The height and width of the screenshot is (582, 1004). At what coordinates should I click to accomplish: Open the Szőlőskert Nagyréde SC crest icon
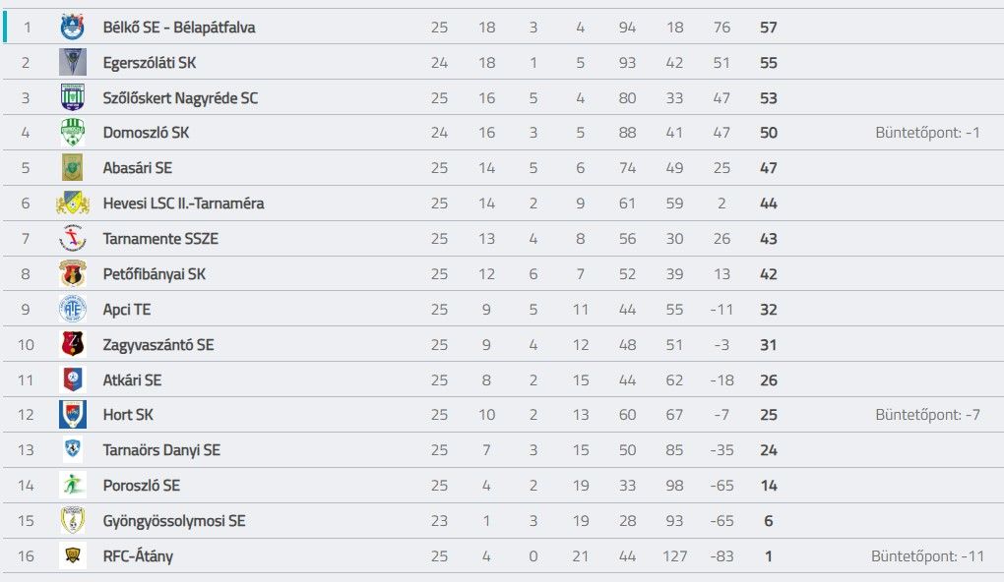tap(73, 97)
